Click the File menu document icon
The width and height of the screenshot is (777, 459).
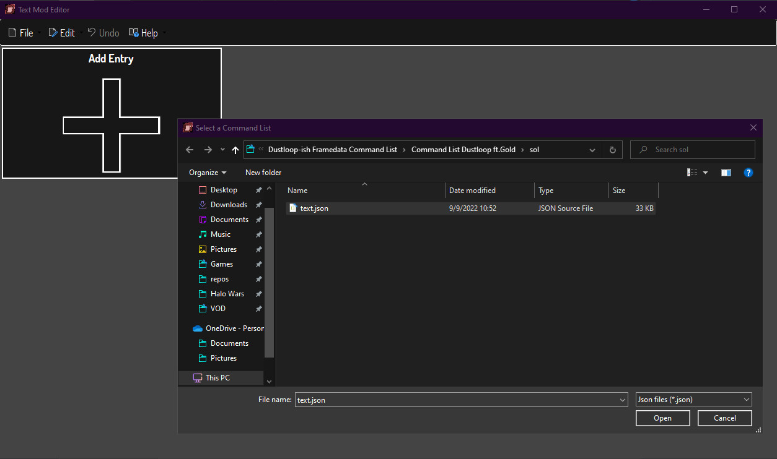point(11,32)
